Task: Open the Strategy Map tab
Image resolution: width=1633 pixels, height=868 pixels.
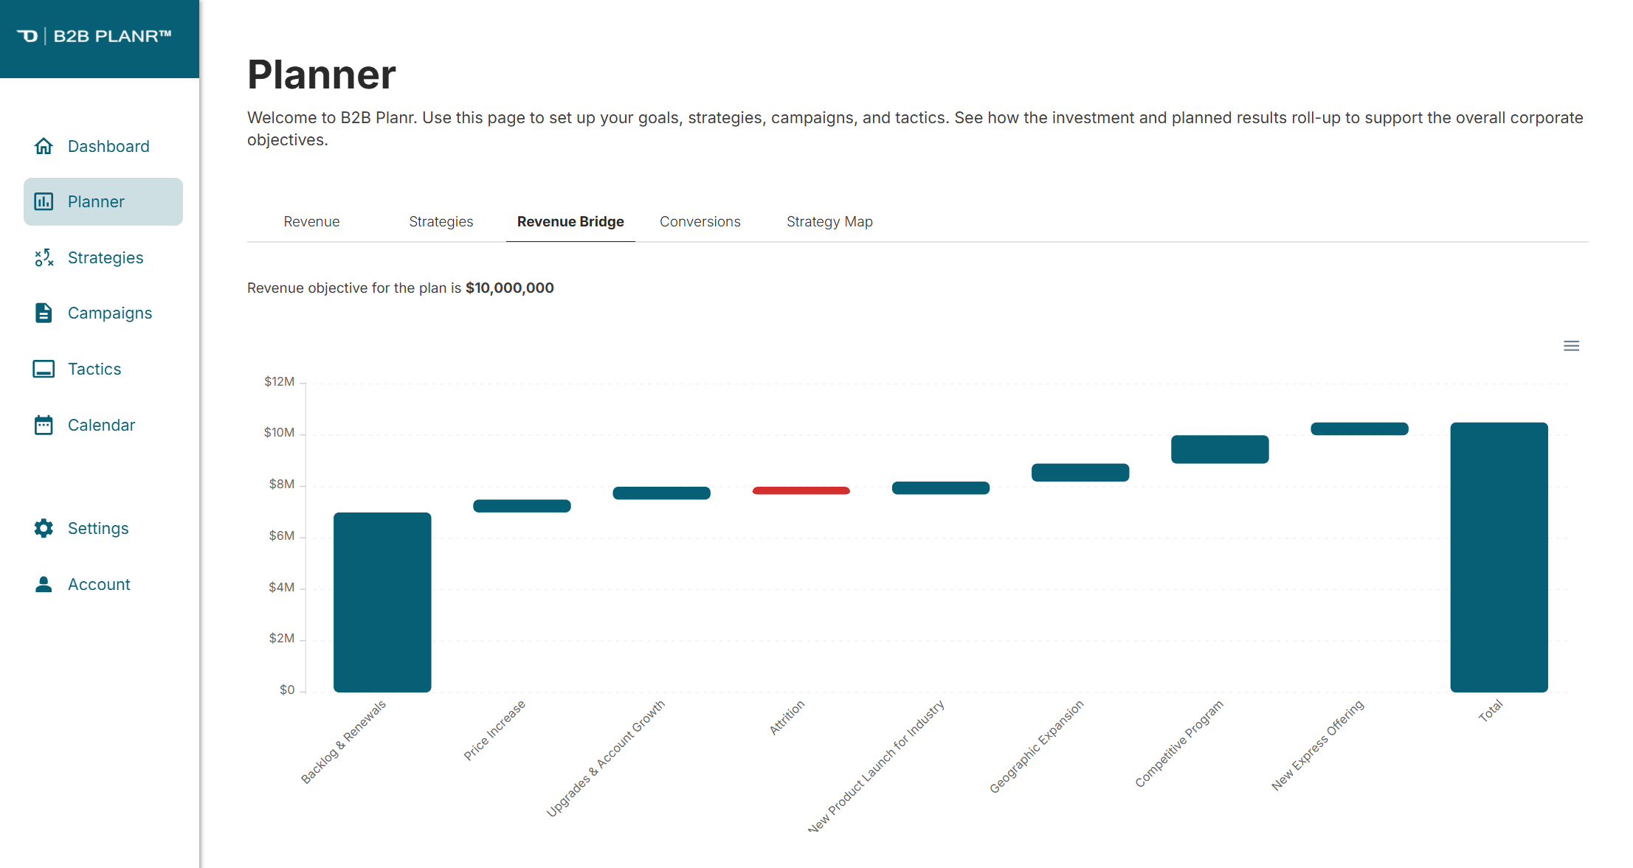Action: point(829,221)
